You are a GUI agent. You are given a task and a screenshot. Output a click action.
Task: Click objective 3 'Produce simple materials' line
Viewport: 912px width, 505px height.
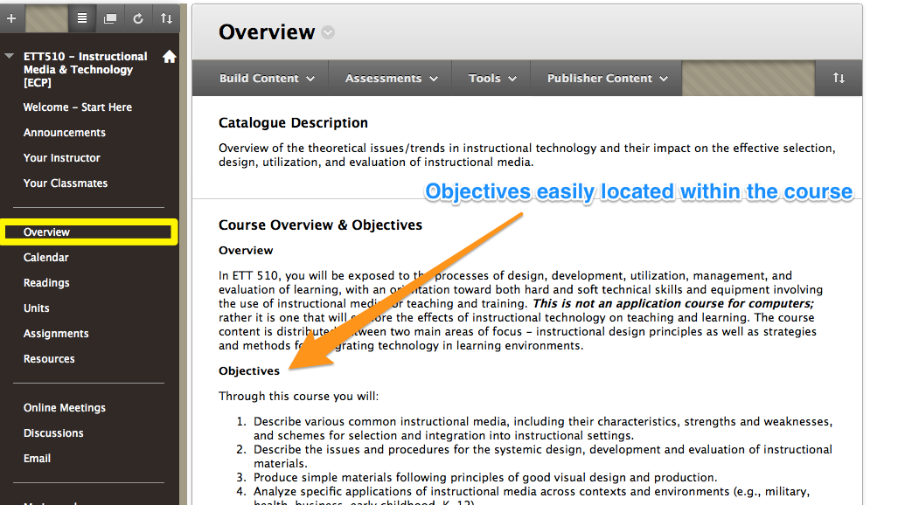pyautogui.click(x=485, y=478)
